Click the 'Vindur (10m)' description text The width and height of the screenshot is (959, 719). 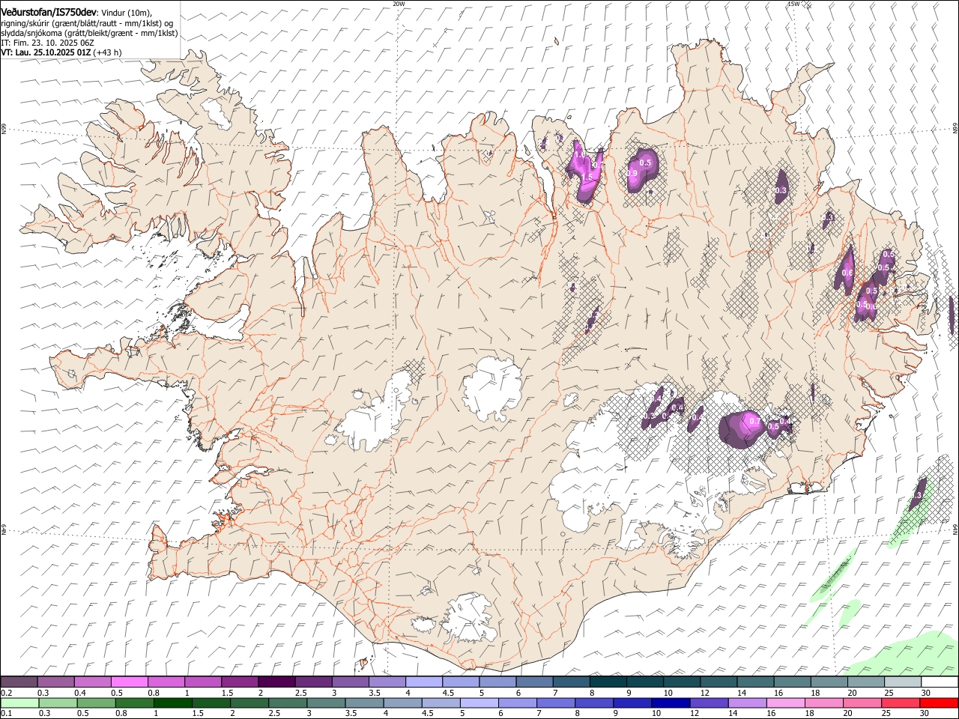point(127,13)
